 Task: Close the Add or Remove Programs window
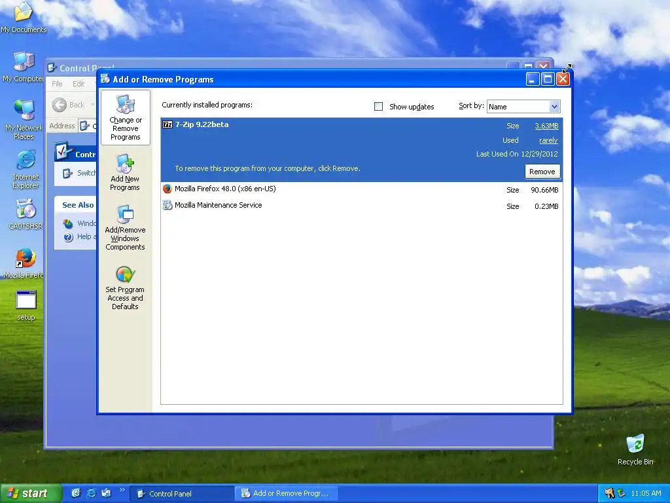[x=563, y=79]
